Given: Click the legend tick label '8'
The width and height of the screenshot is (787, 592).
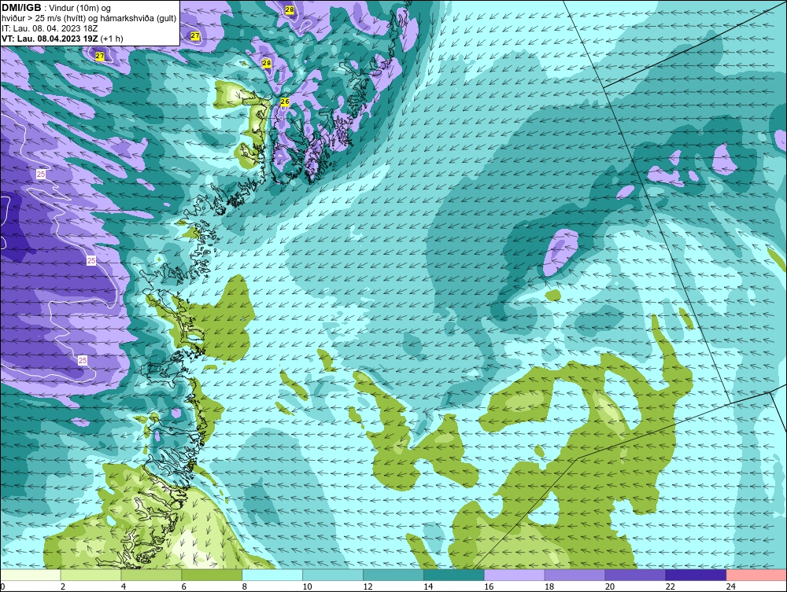Looking at the screenshot, I should [x=245, y=586].
